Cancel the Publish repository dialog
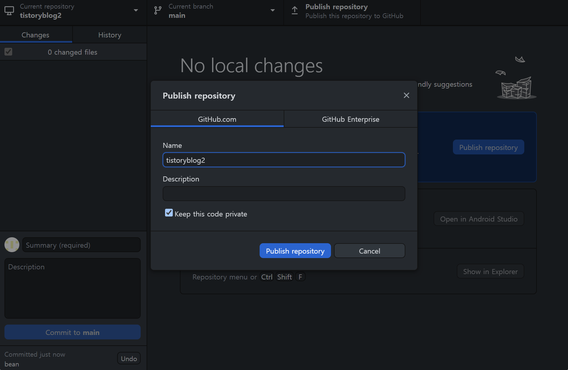Screen dimensions: 568x370 (369, 251)
